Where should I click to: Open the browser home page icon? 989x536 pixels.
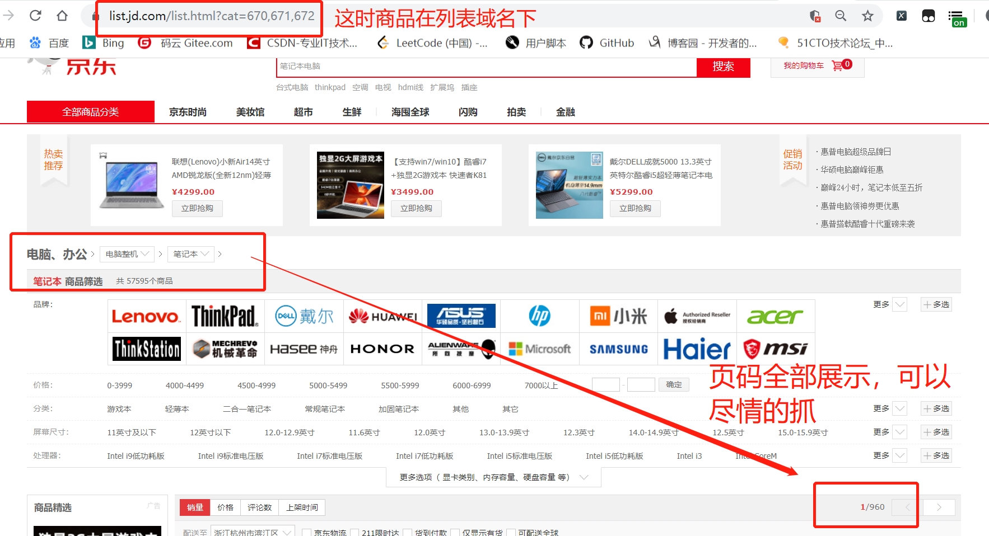[x=62, y=16]
